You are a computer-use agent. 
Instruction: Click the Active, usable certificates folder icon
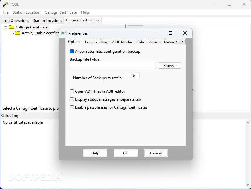click(x=18, y=33)
